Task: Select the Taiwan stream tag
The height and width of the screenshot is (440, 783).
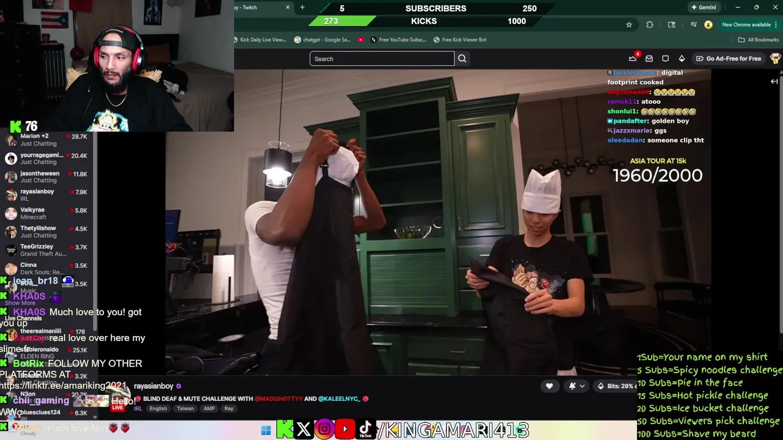Action: click(x=185, y=408)
